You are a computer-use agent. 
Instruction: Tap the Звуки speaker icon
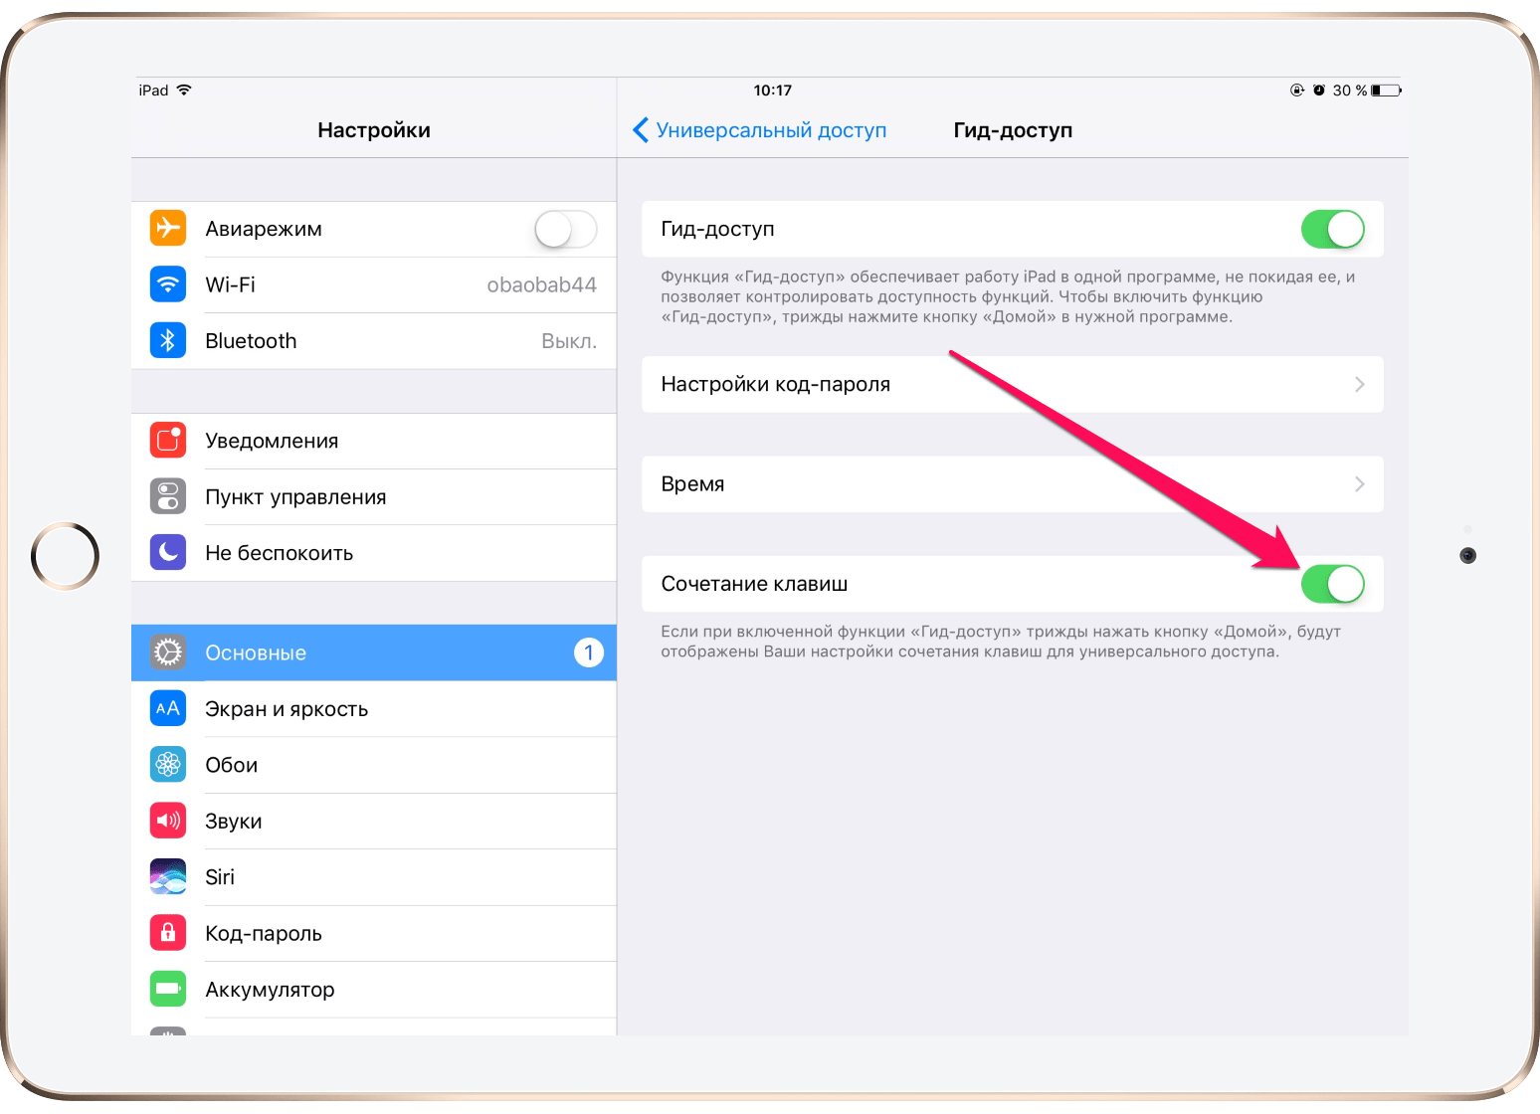tap(168, 821)
